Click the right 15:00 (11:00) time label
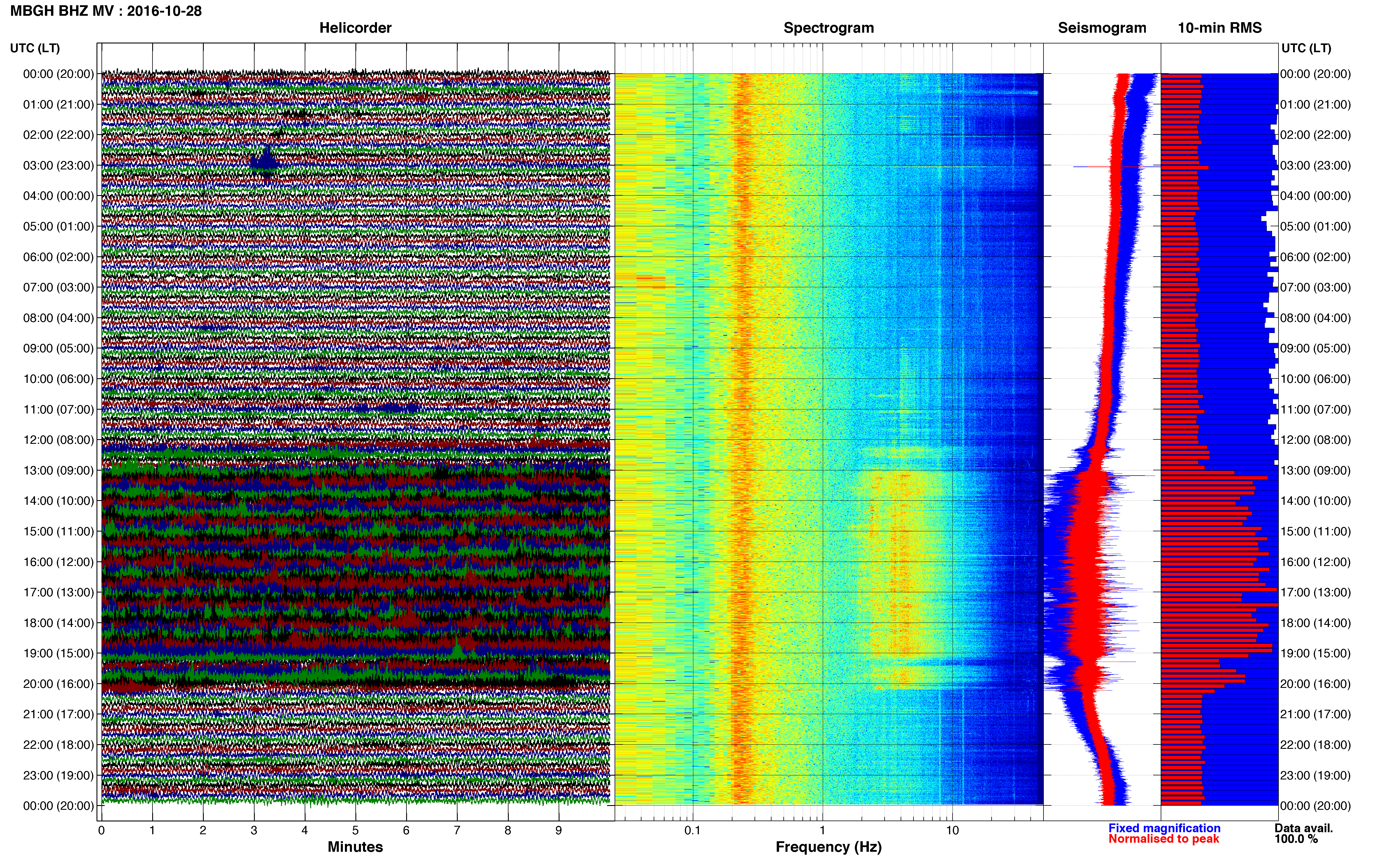The image size is (1382, 864). pos(1315,531)
